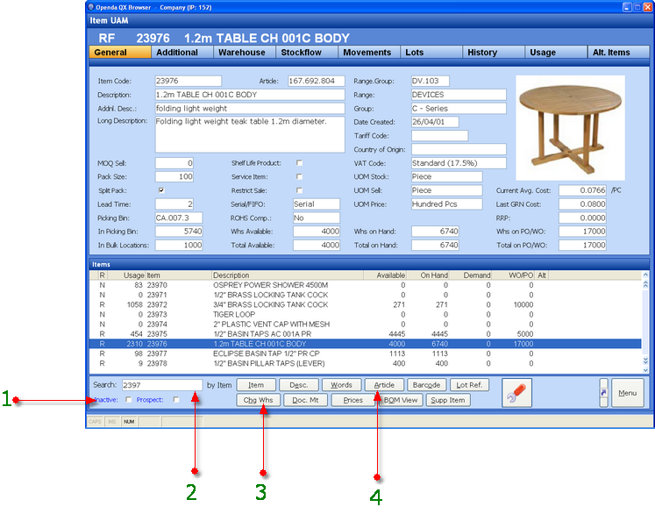Switch to the Additional tab

click(x=182, y=53)
